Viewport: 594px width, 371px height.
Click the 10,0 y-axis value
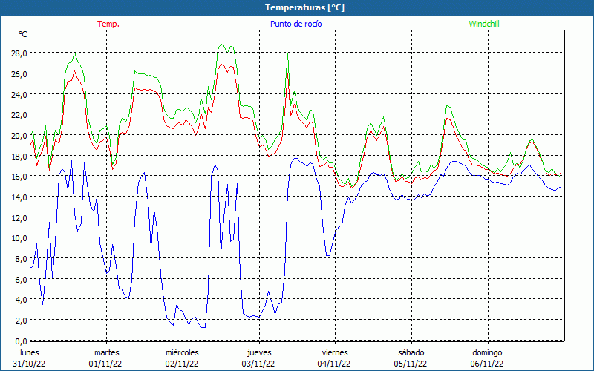19,238
